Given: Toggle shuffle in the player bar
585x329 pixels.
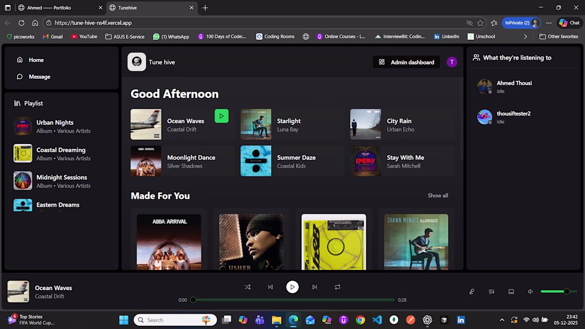Looking at the screenshot, I should coord(248,287).
